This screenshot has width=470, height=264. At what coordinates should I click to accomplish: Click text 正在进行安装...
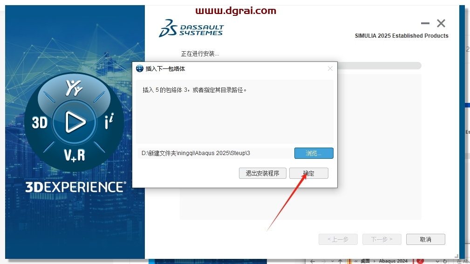point(200,54)
